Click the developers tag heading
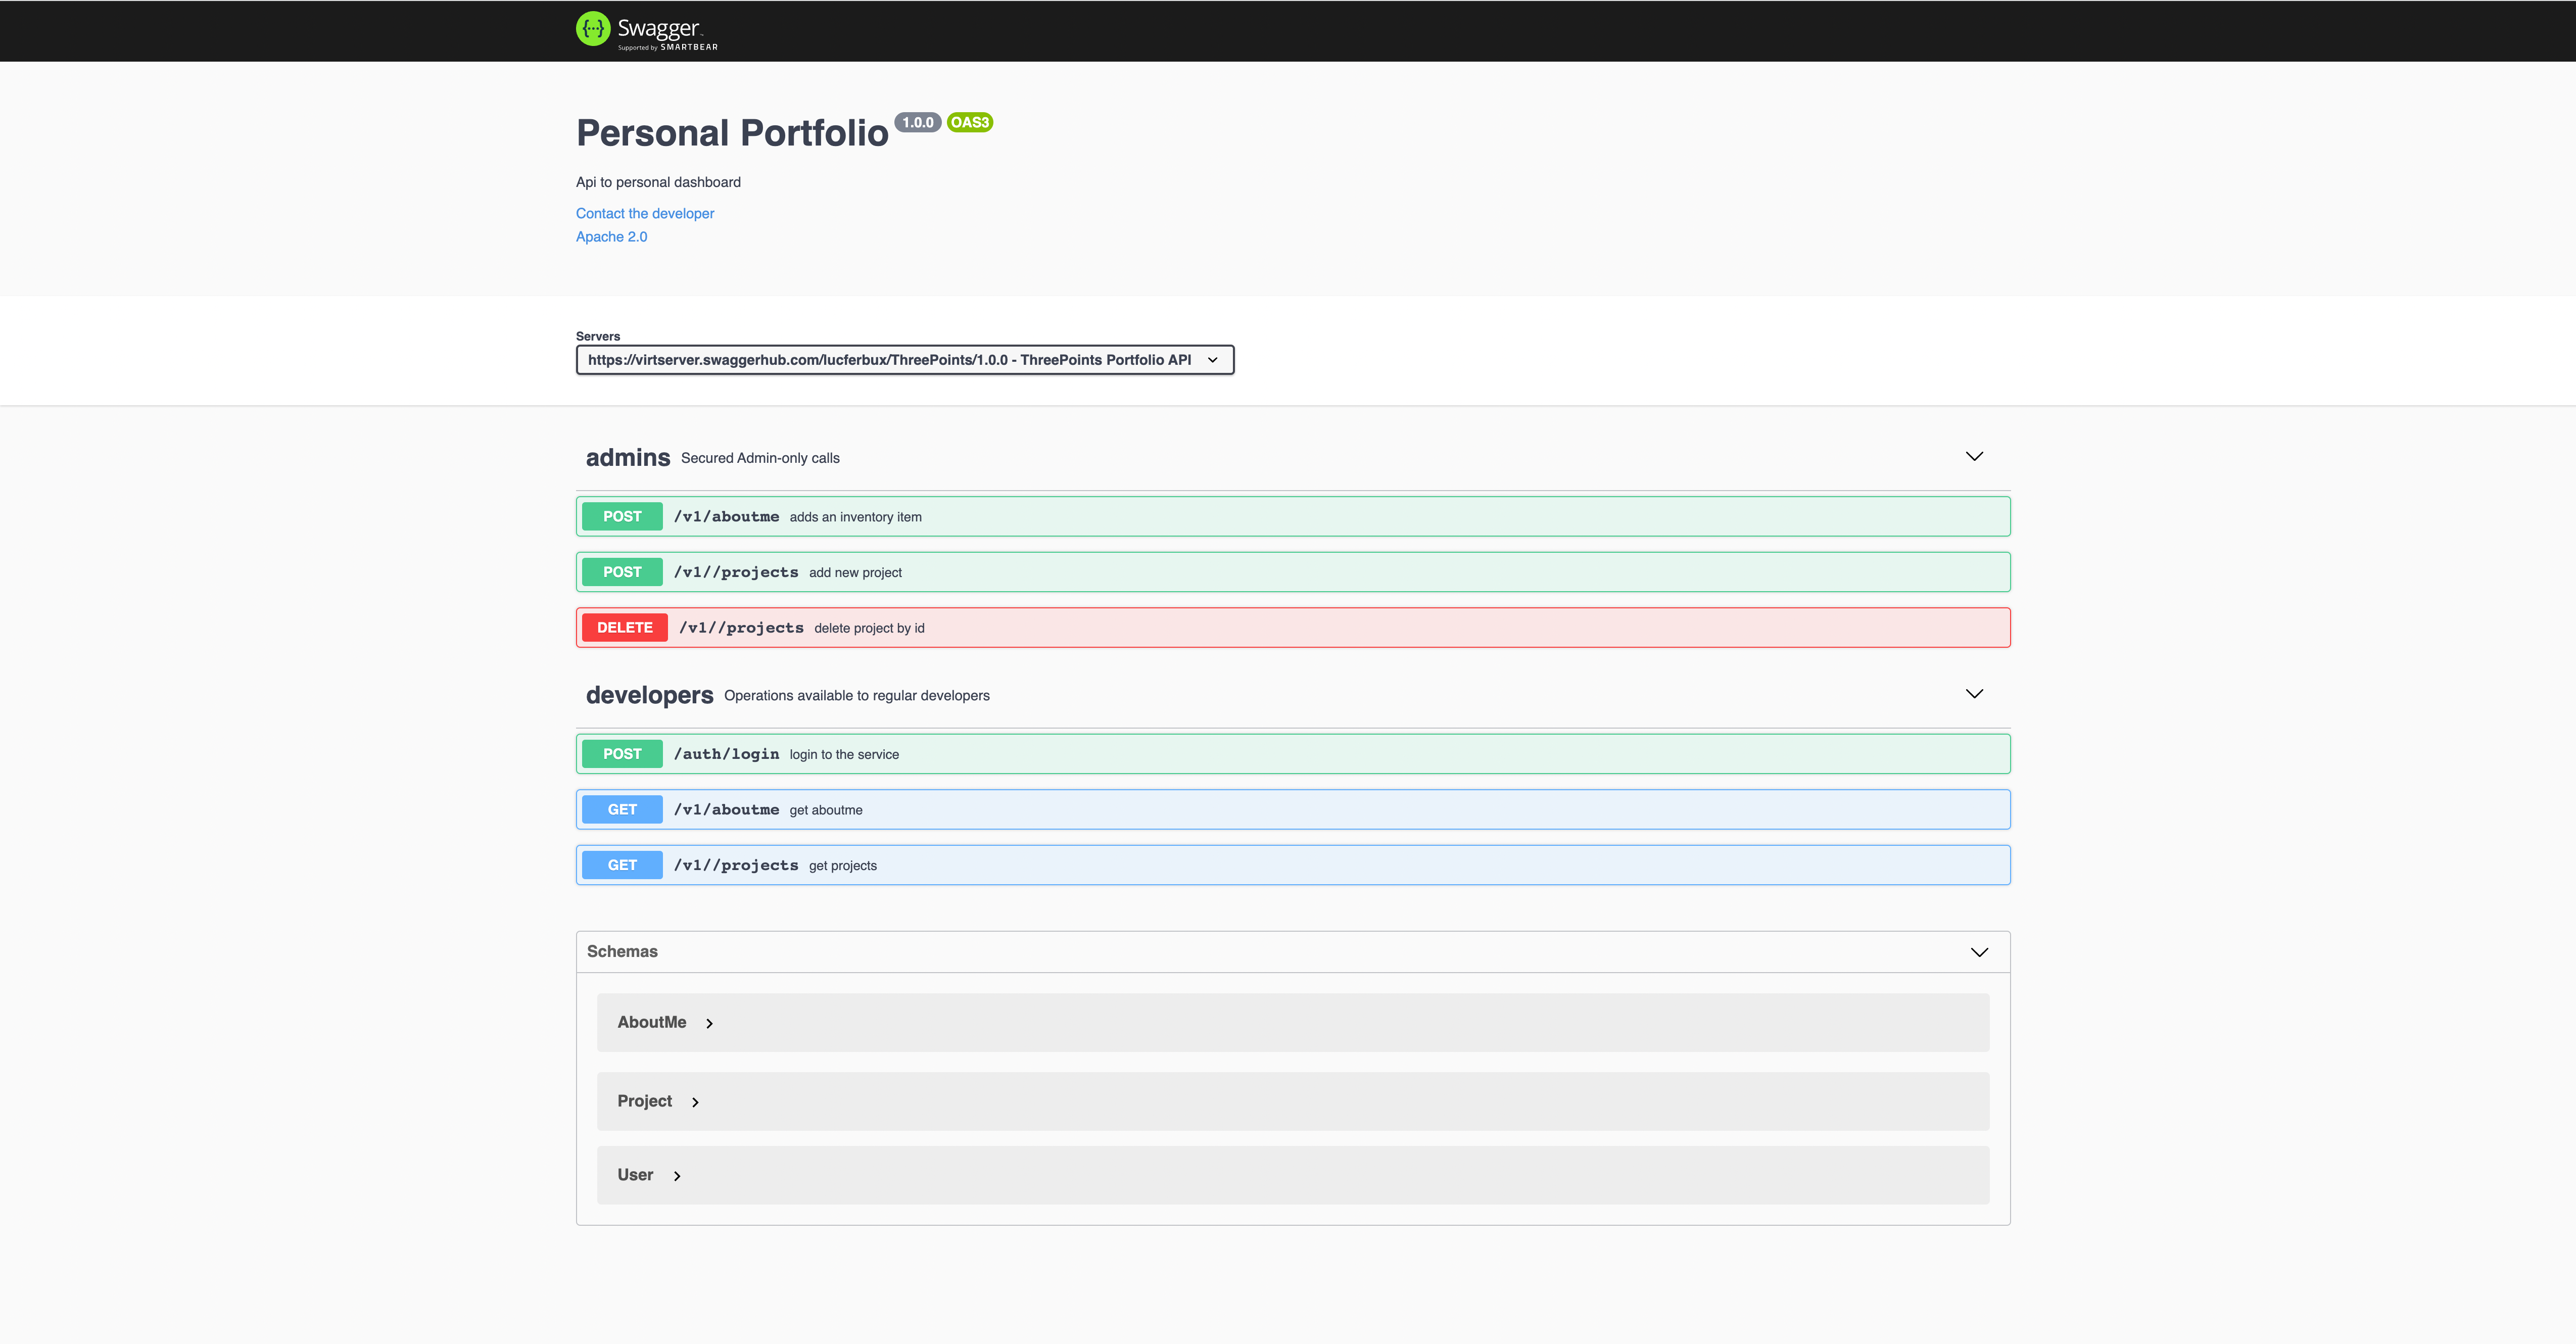This screenshot has height=1344, width=2576. [x=649, y=695]
